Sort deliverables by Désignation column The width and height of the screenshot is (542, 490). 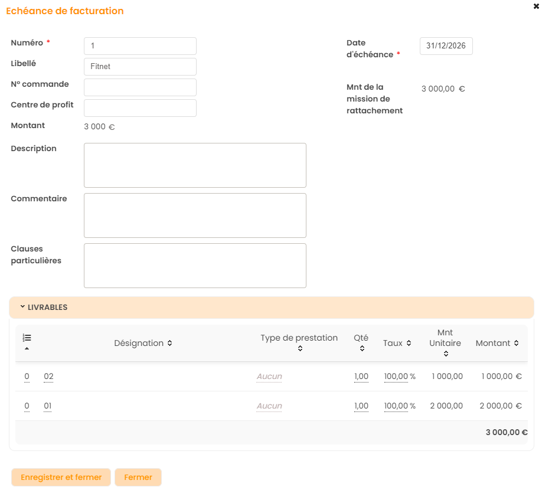(x=143, y=343)
